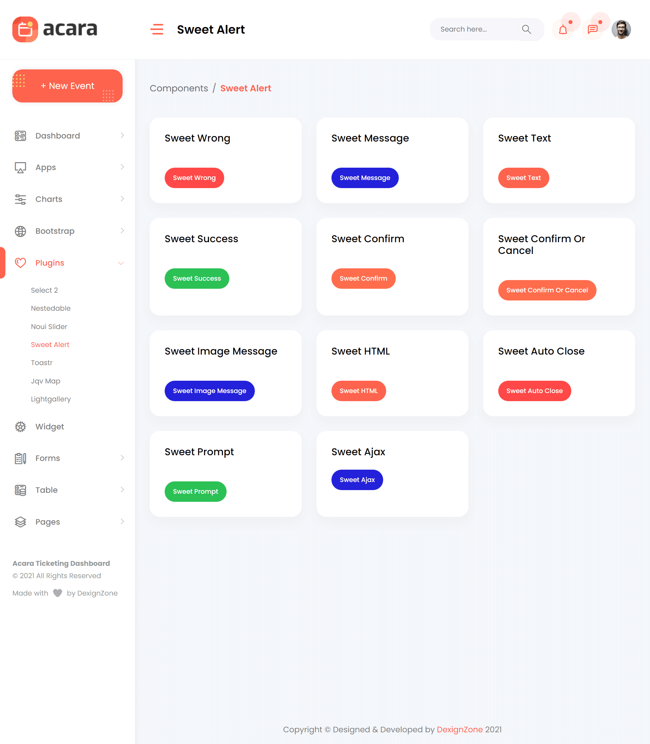Click the Sweet Auto Close button
This screenshot has height=744, width=650.
pos(534,391)
